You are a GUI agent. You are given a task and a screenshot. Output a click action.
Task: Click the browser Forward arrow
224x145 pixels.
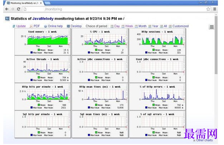click(13, 9)
